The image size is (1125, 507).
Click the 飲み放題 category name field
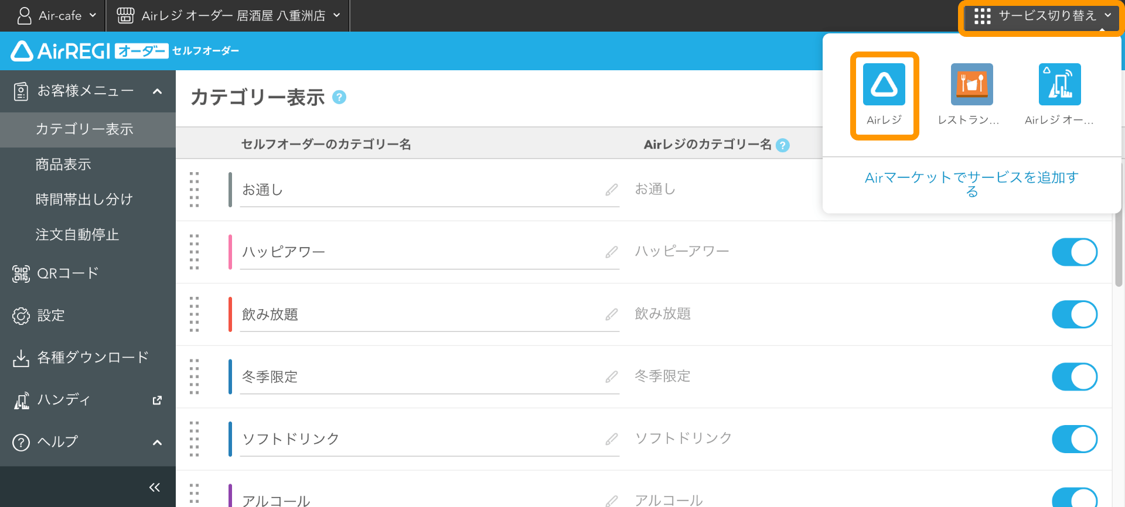click(x=429, y=314)
